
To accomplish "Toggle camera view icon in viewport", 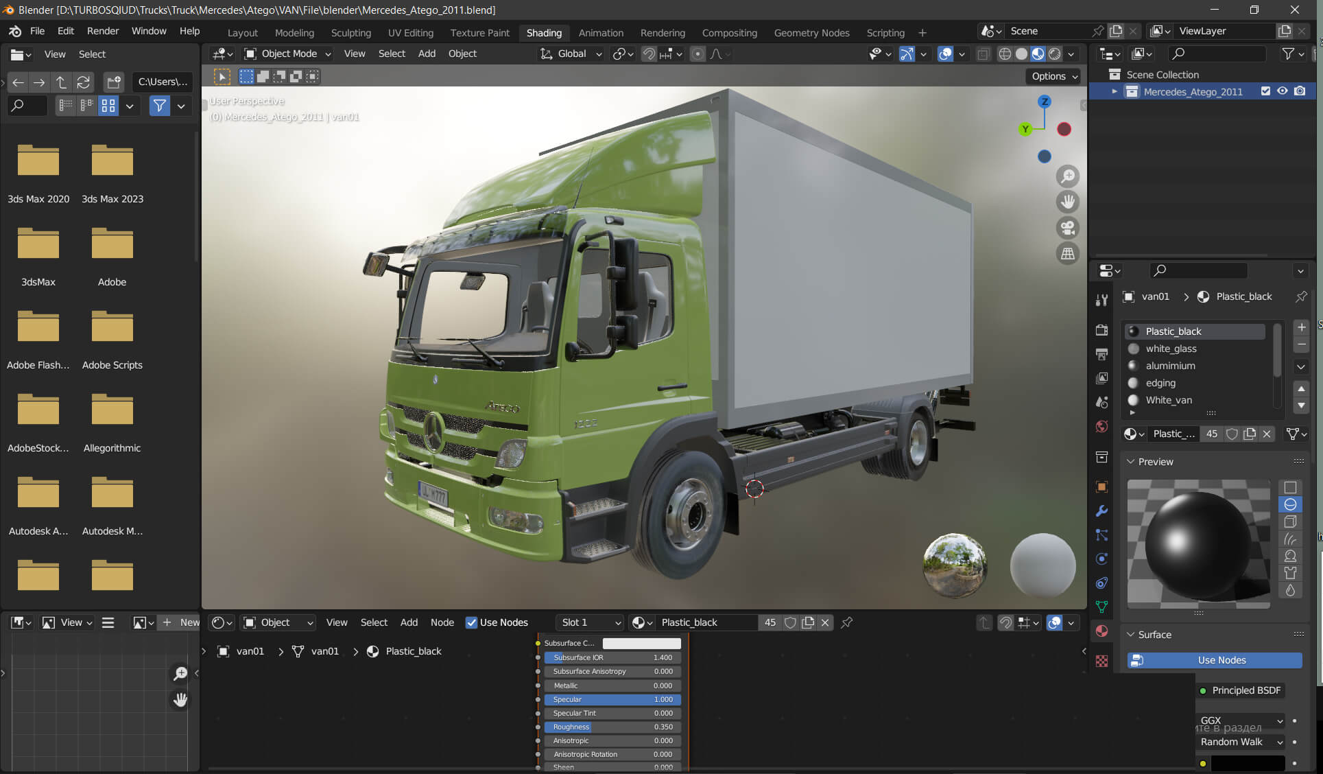I will 1068,227.
